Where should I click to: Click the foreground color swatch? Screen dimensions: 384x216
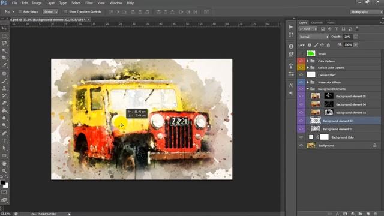click(x=2, y=182)
